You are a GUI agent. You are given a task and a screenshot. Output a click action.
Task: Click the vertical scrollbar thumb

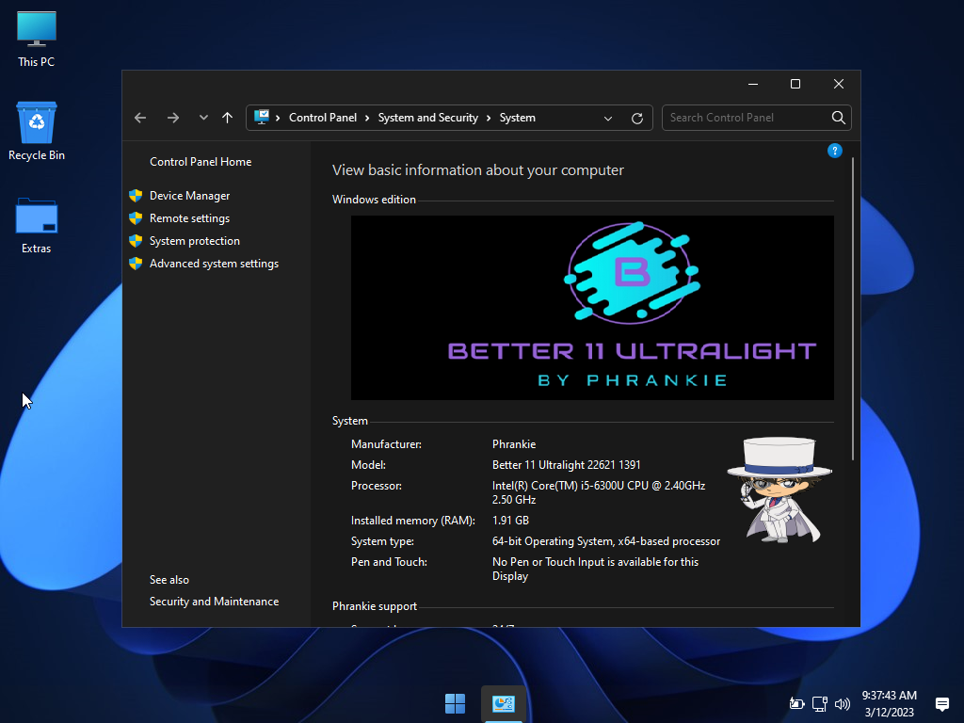click(853, 308)
